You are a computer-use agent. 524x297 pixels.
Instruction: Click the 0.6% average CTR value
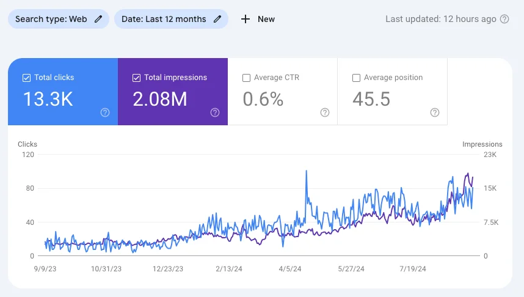point(263,99)
